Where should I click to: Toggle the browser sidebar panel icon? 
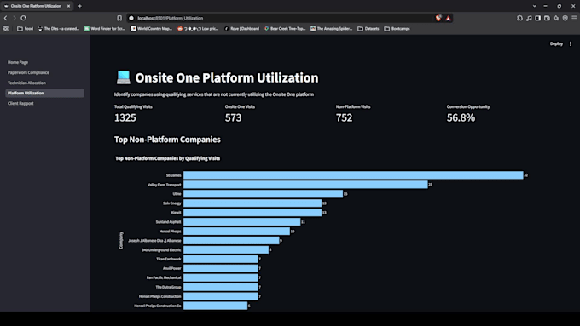[x=538, y=18]
